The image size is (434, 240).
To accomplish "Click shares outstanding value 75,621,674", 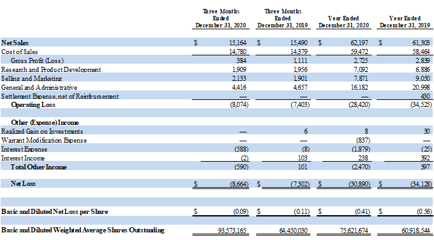I will 354,230.
